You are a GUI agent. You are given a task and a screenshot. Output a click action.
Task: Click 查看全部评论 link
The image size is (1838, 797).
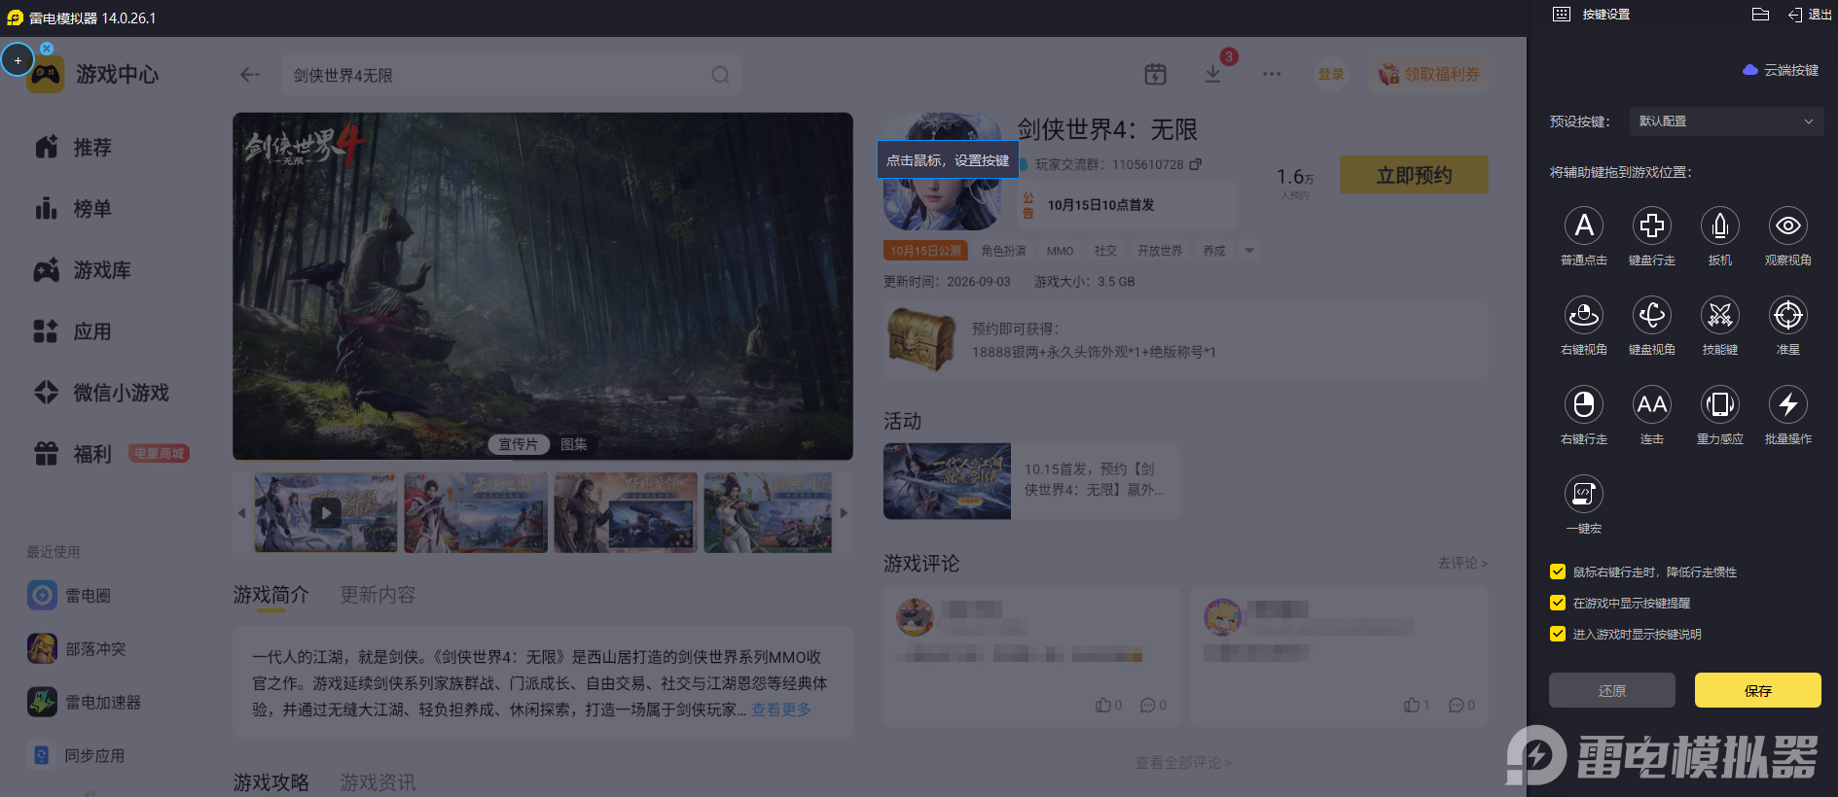1183,763
